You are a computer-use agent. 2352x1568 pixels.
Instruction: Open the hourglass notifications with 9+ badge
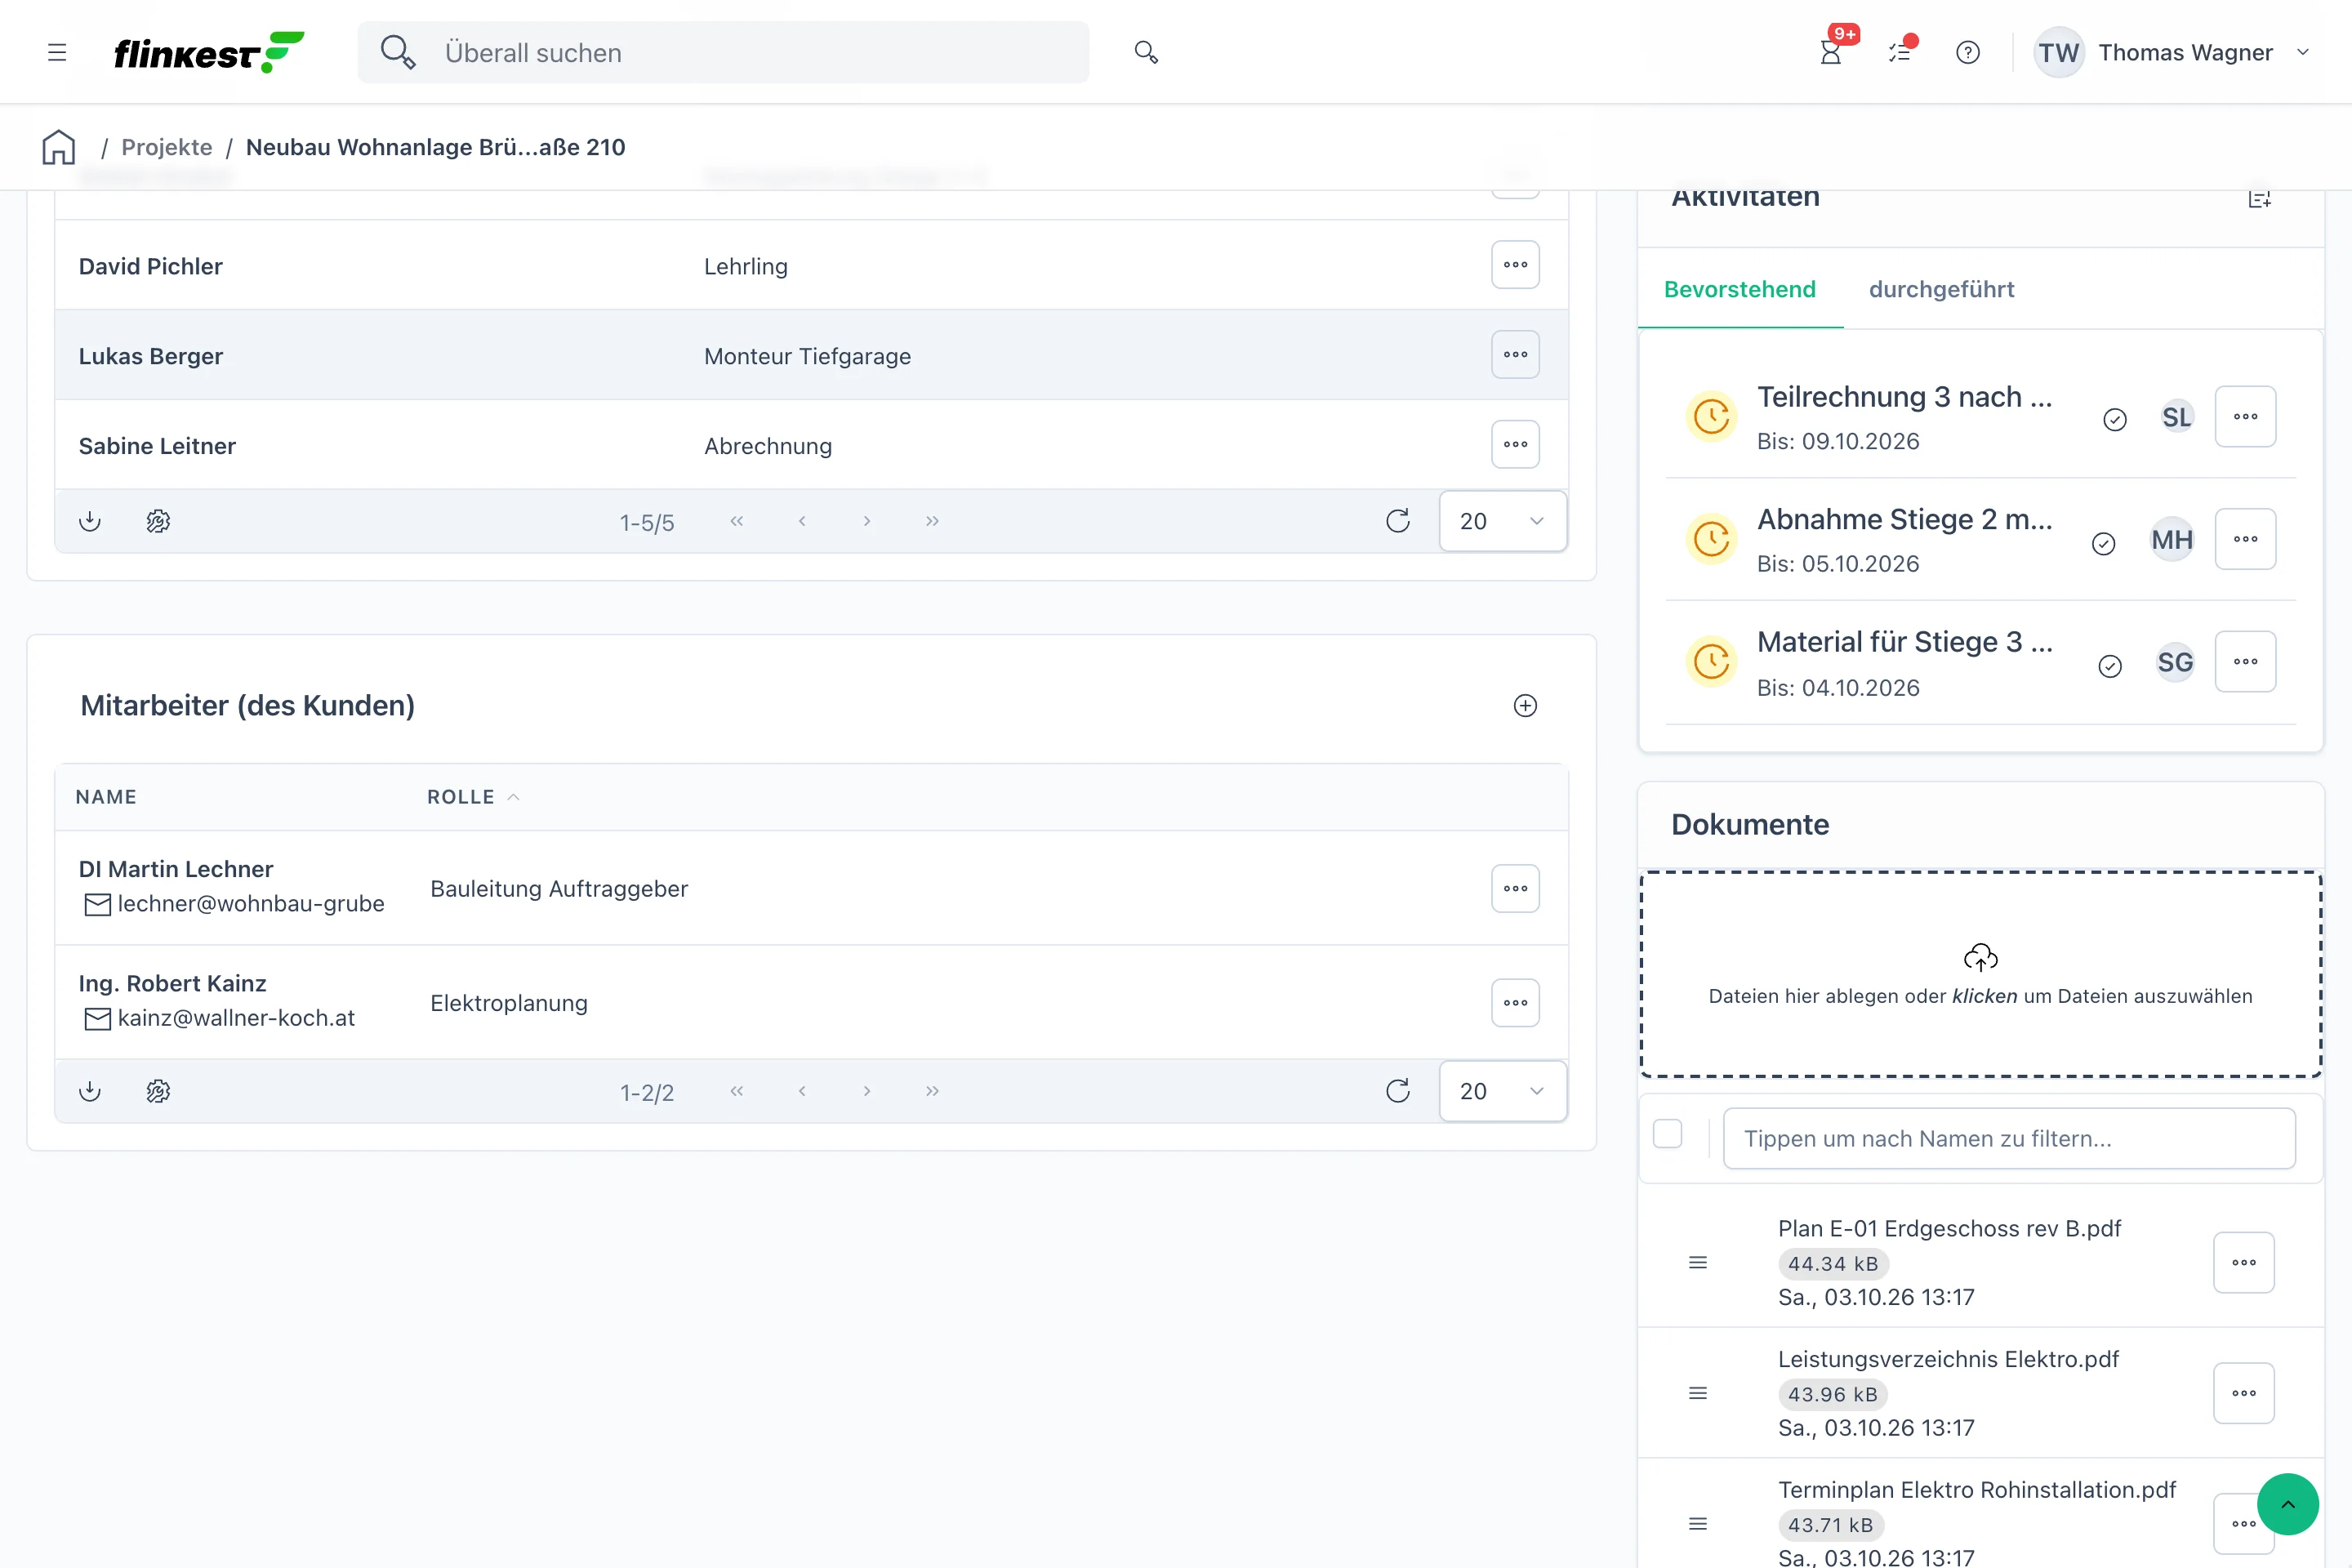[x=1830, y=52]
